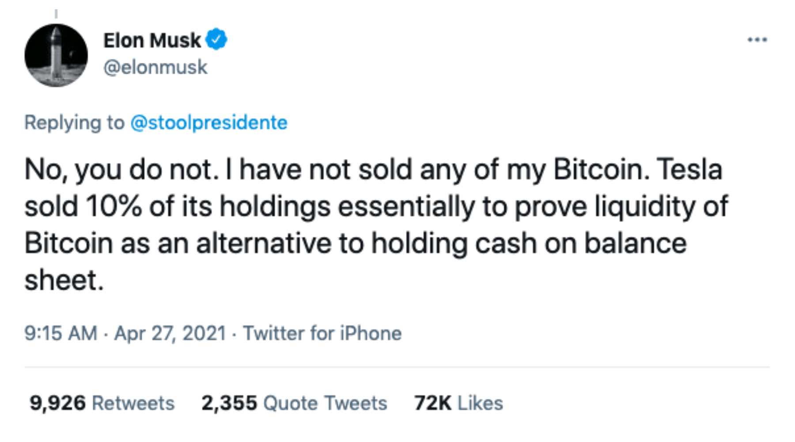
Task: Open the Quote Tweets list label
Action: (325, 403)
